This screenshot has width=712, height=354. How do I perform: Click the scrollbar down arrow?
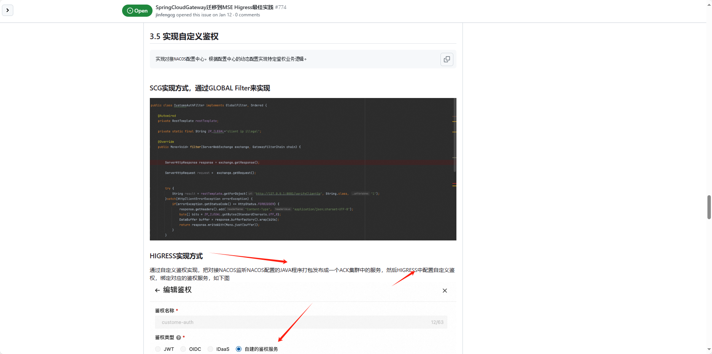coord(709,349)
